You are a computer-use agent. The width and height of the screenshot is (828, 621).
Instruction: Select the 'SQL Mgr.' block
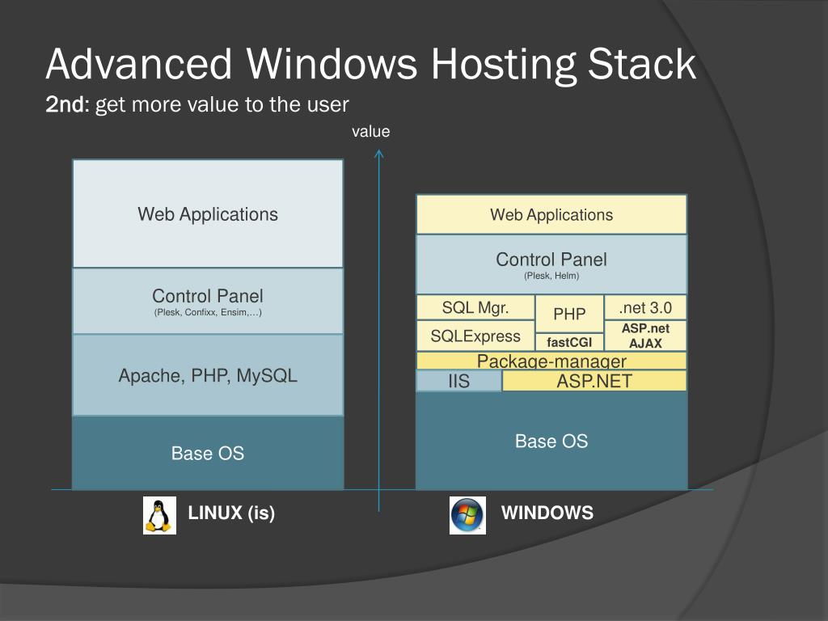point(475,307)
